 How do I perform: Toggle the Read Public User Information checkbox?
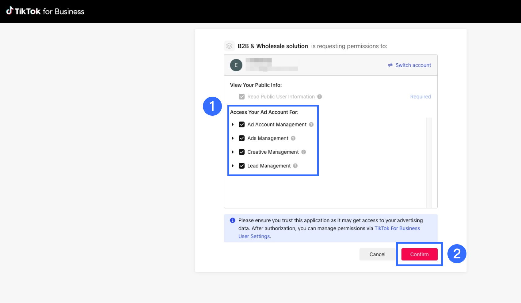pyautogui.click(x=242, y=97)
